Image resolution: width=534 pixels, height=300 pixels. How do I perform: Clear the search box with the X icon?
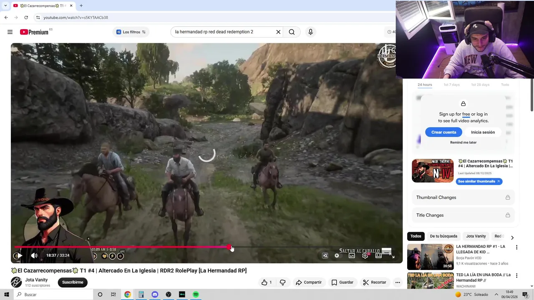pyautogui.click(x=278, y=32)
